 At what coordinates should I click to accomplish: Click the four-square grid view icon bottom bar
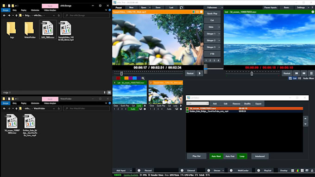(x=302, y=171)
